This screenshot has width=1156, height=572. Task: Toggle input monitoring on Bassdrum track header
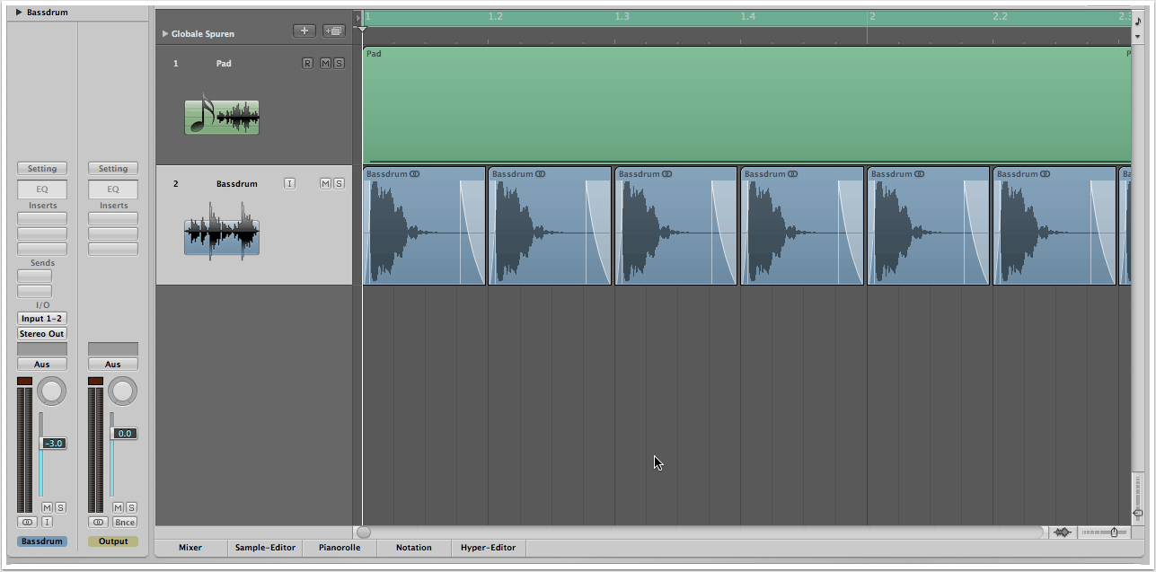tap(289, 183)
